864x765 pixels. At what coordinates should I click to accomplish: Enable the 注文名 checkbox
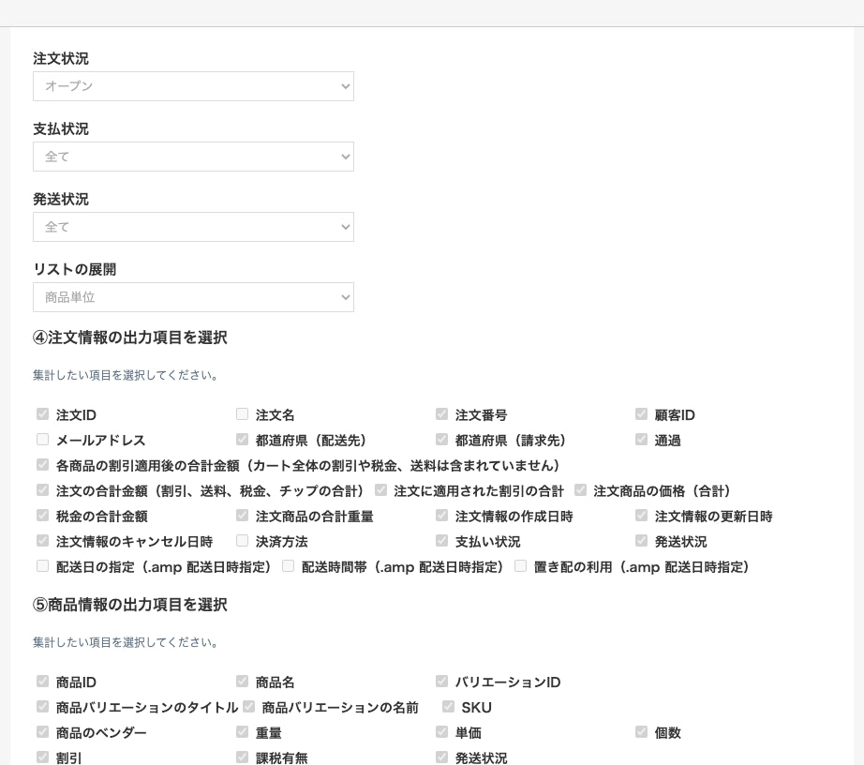242,414
